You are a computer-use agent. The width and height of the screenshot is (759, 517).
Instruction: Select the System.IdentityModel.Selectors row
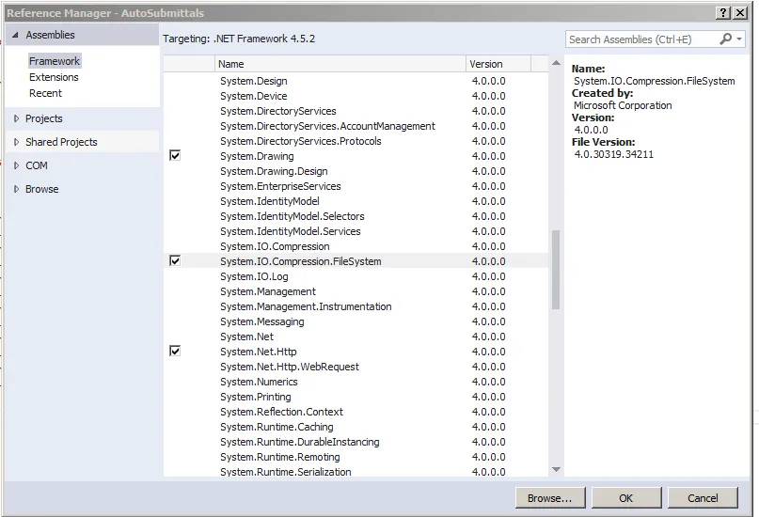tap(356, 216)
